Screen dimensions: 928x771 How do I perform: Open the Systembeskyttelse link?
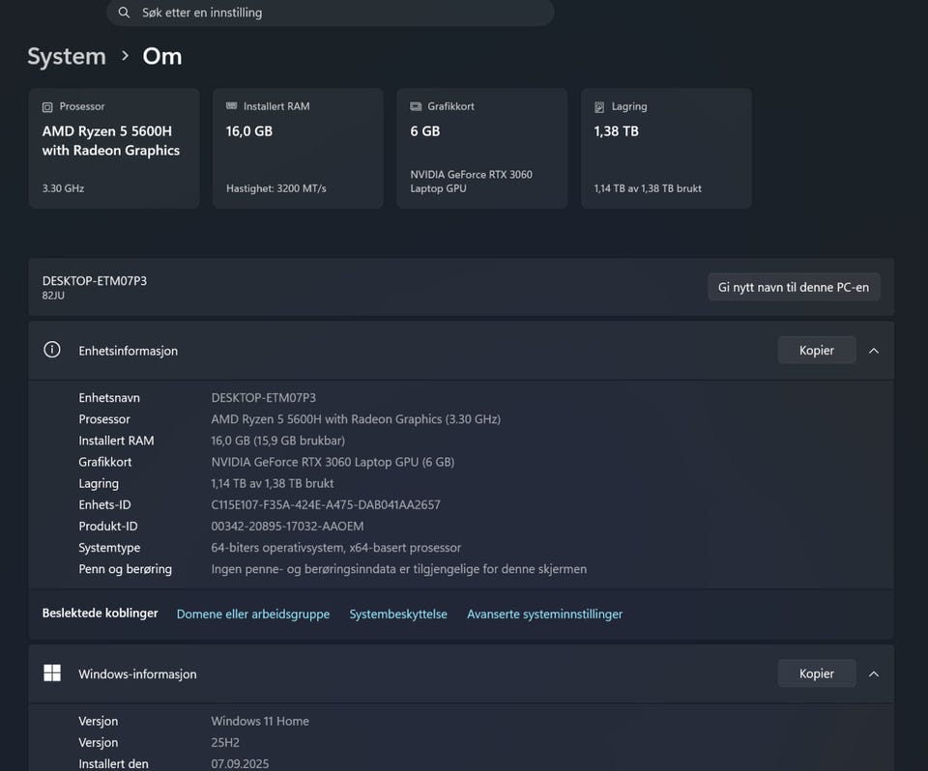(398, 614)
